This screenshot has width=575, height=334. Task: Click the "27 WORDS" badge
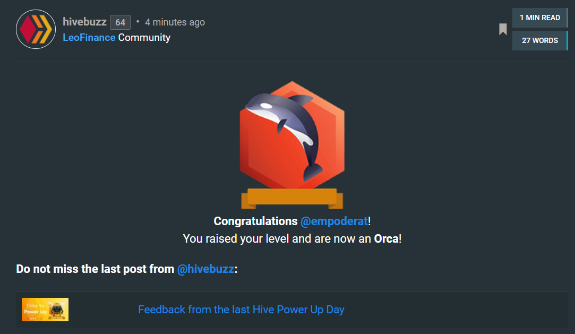click(x=539, y=40)
